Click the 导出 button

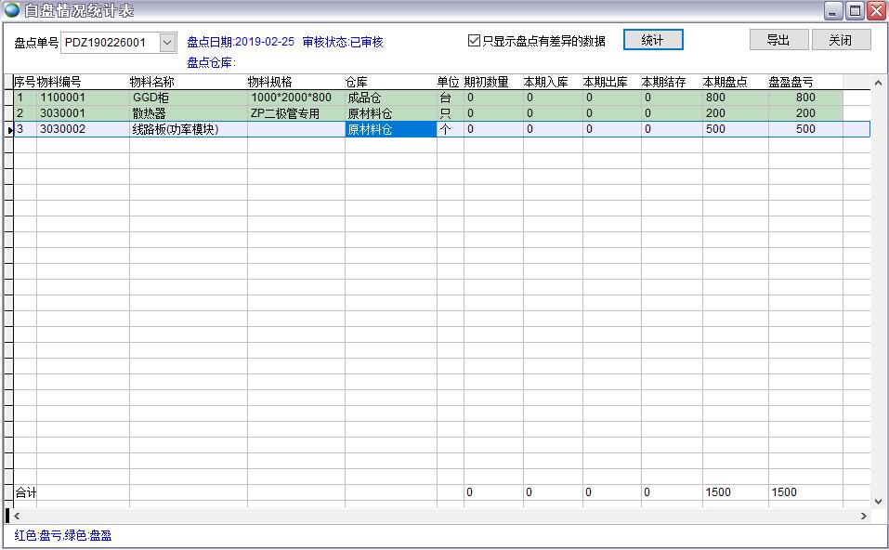pyautogui.click(x=778, y=40)
